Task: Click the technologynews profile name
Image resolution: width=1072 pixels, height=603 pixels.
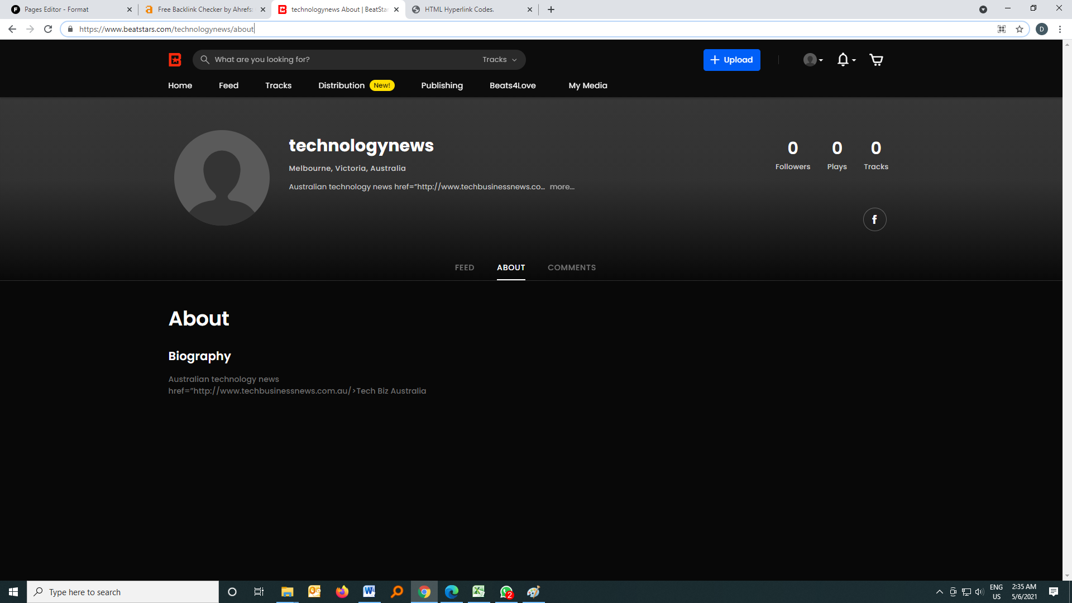Action: coord(361,146)
